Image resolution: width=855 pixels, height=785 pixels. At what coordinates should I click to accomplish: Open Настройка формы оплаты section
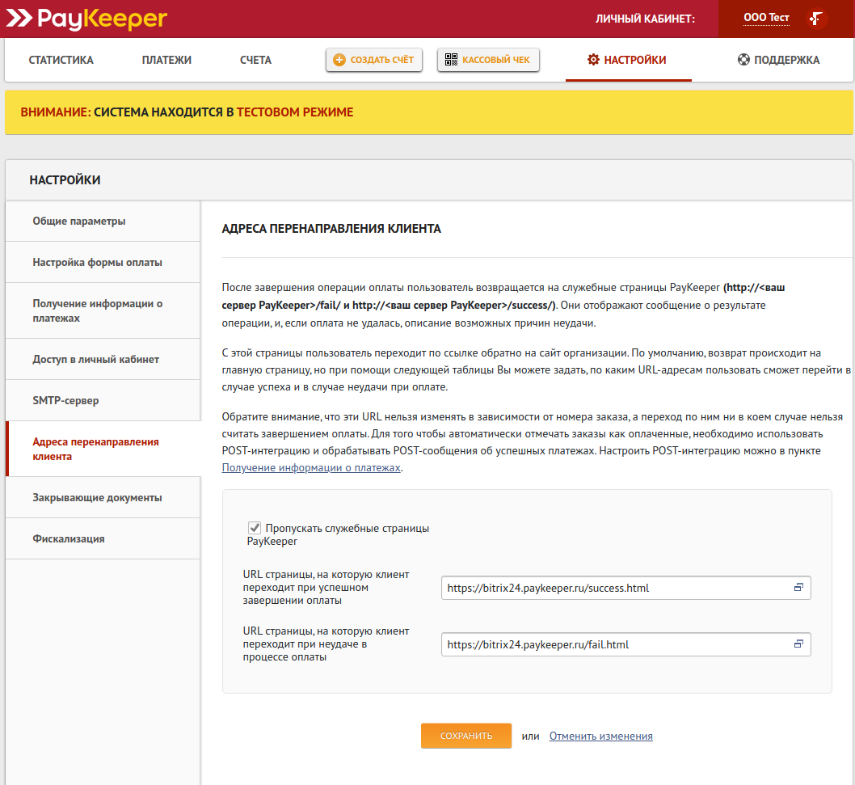click(97, 262)
